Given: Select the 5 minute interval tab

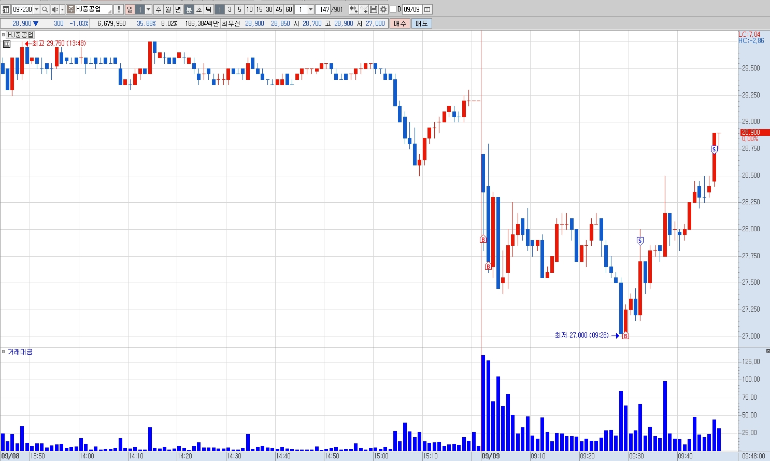Looking at the screenshot, I should 239,9.
